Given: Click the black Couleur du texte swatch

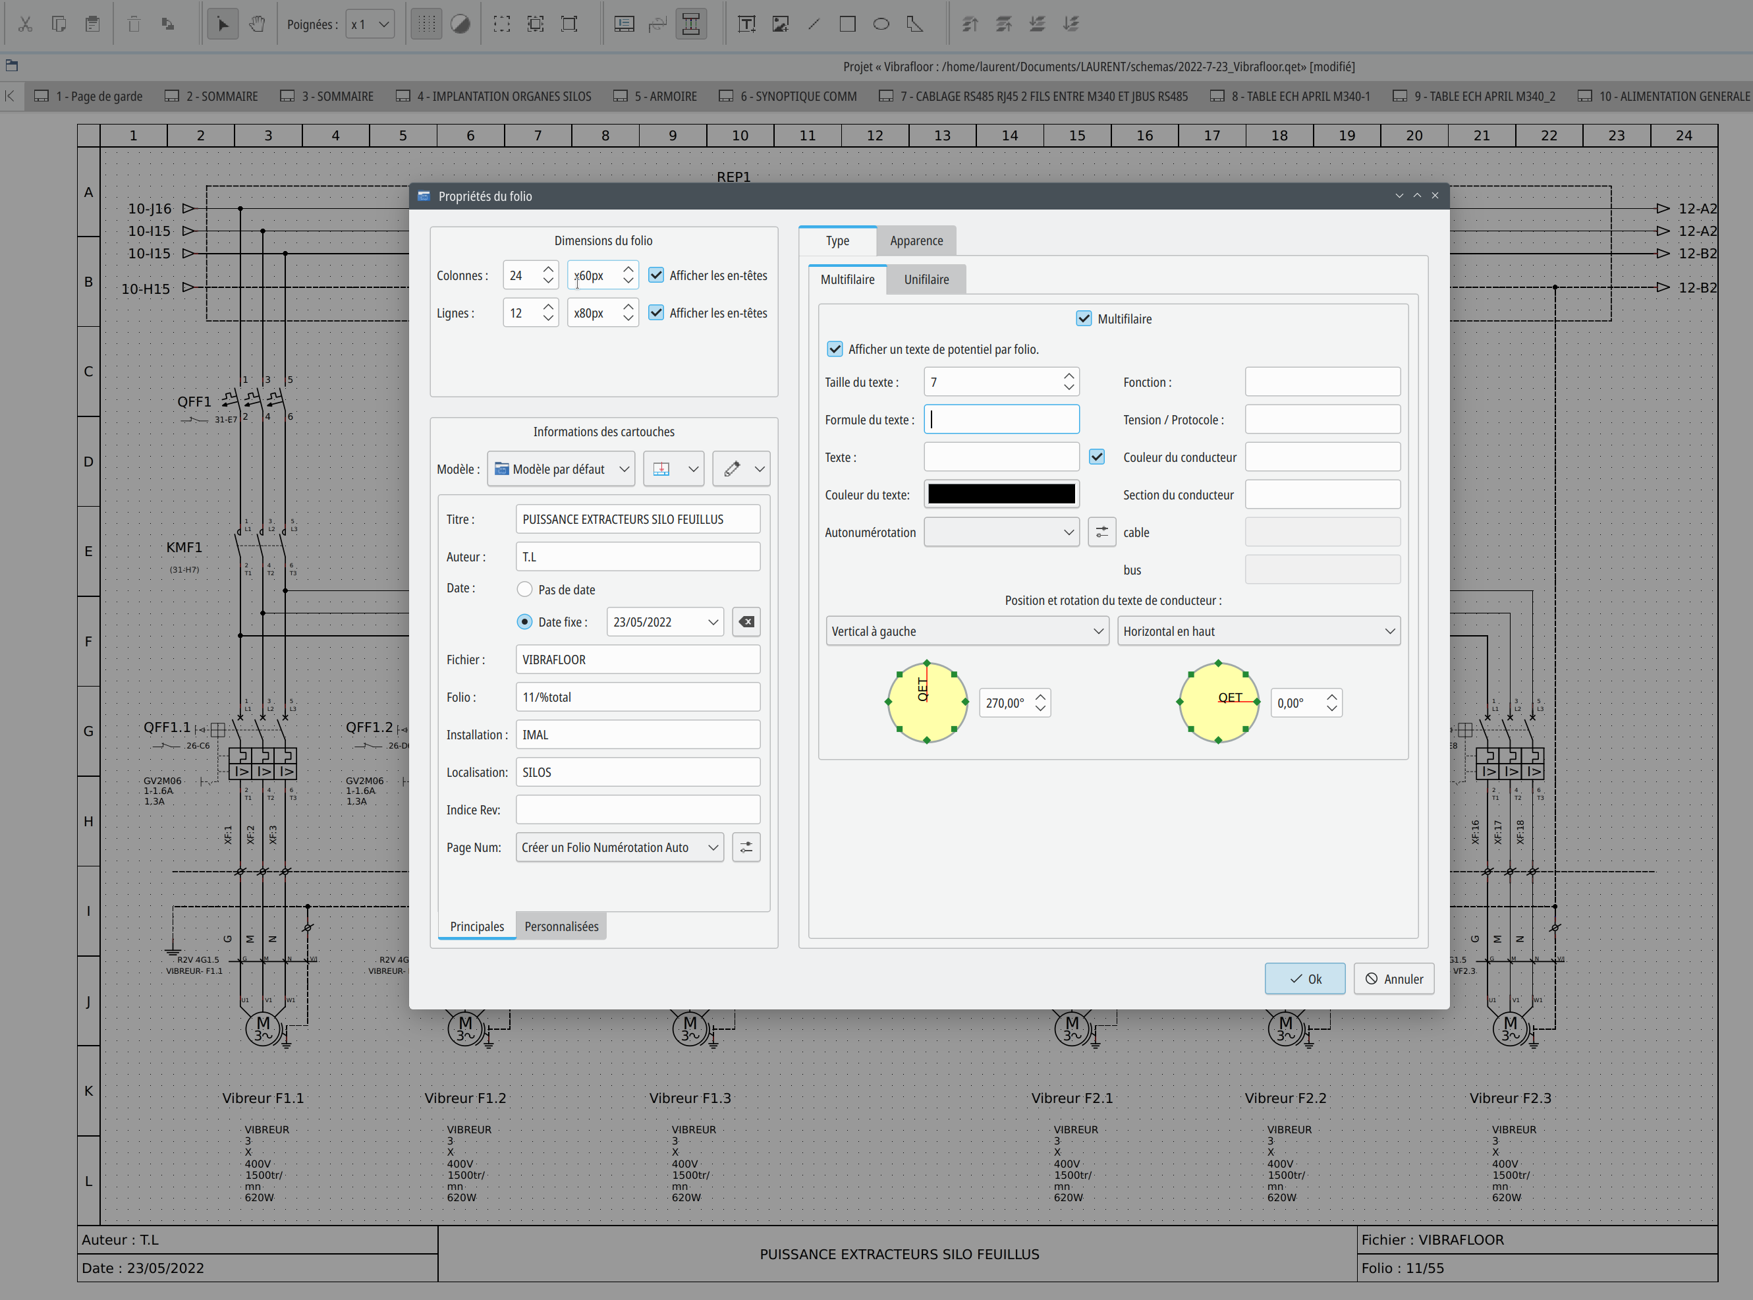Looking at the screenshot, I should [1001, 494].
